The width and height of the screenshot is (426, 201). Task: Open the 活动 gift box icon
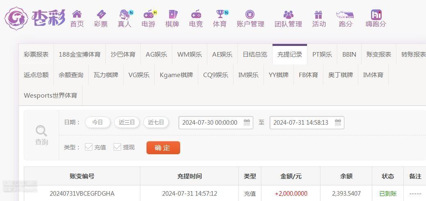click(318, 14)
